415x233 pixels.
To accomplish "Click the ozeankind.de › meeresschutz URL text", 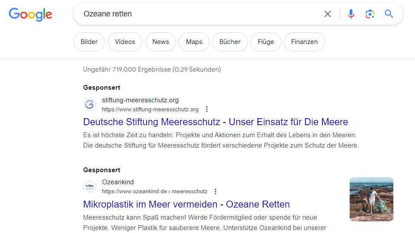I will [x=154, y=192].
